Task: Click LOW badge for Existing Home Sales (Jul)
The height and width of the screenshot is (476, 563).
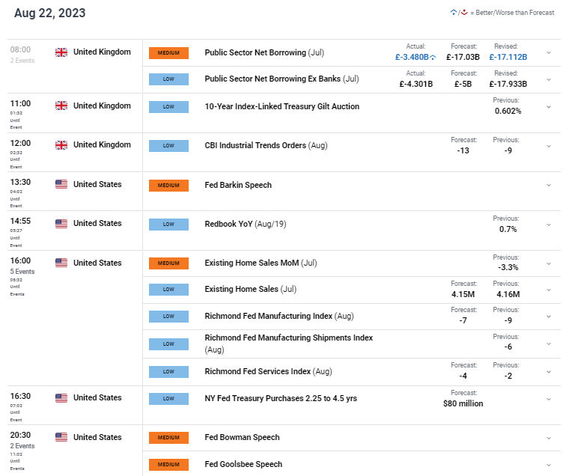Action: pos(168,290)
